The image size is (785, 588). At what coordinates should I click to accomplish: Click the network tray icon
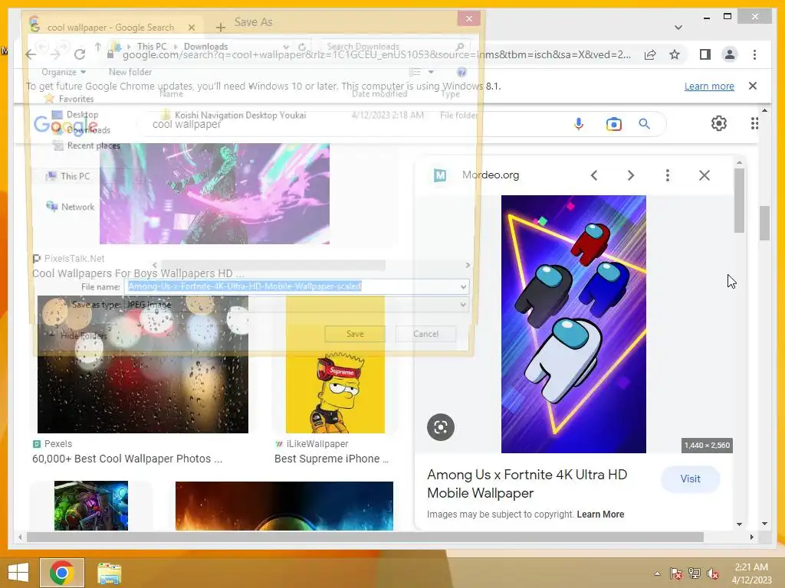pos(695,573)
